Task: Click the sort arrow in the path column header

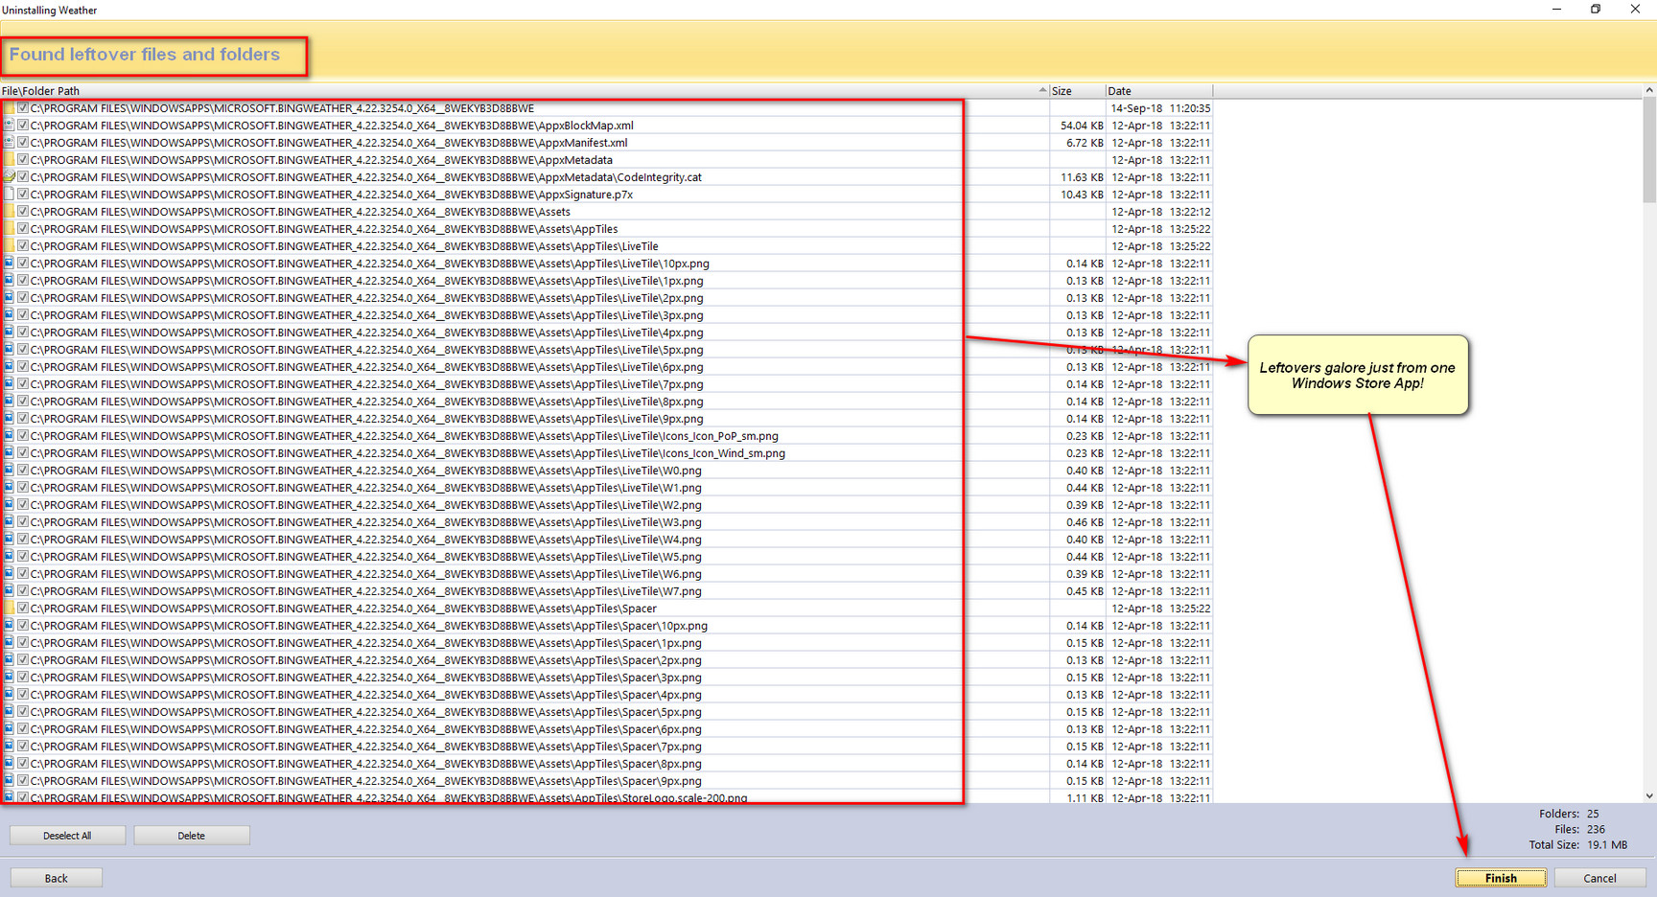Action: tap(1042, 90)
